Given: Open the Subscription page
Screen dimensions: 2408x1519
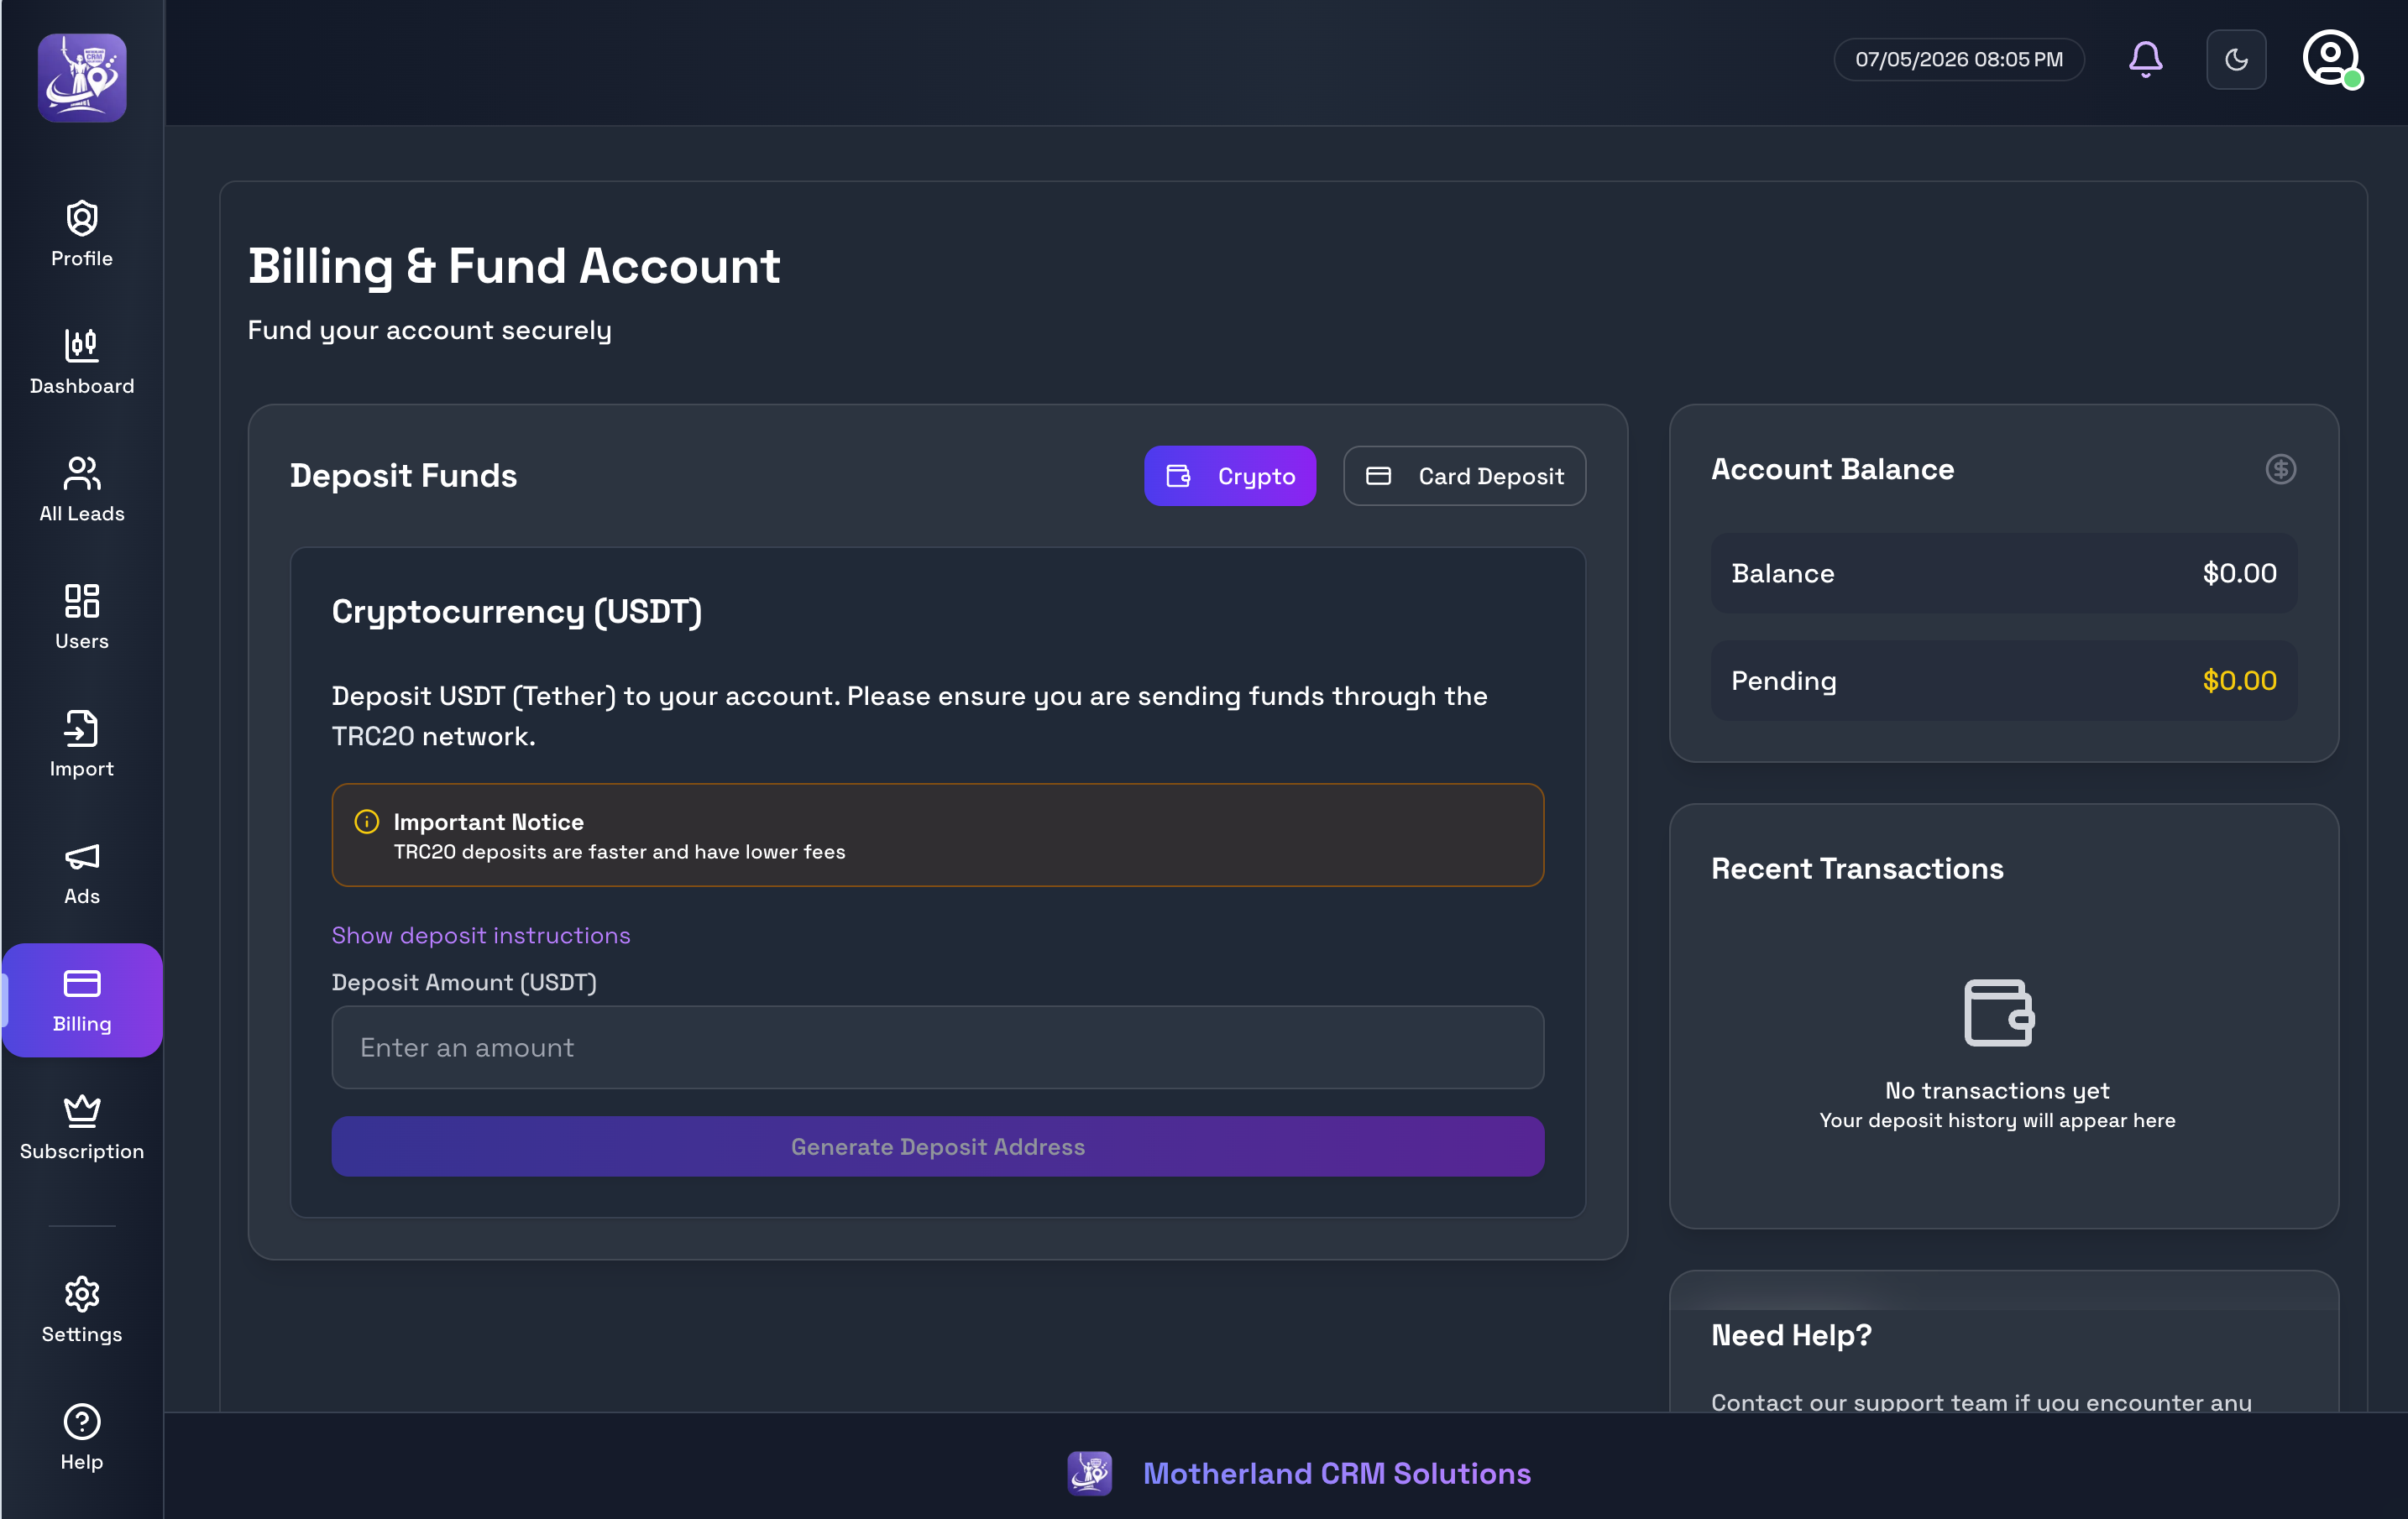Looking at the screenshot, I should (82, 1127).
